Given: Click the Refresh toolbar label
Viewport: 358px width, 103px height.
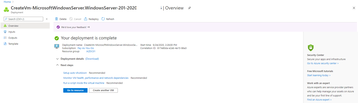Looking at the screenshot, I should 110,19.
